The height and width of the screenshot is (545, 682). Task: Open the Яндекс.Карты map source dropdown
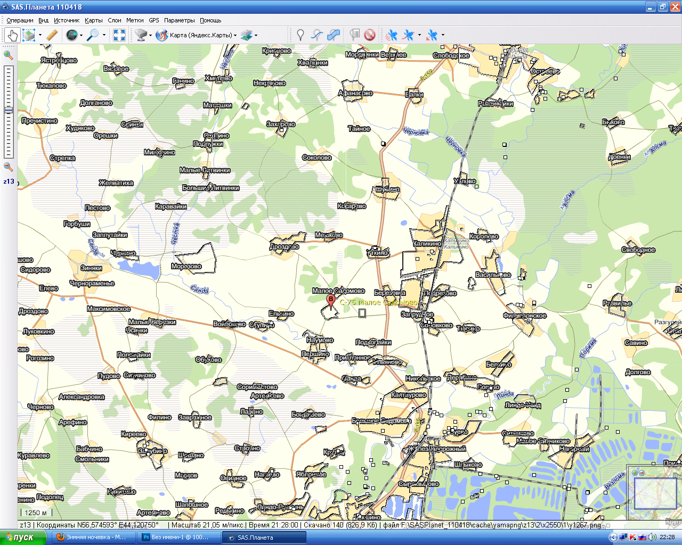click(x=197, y=35)
